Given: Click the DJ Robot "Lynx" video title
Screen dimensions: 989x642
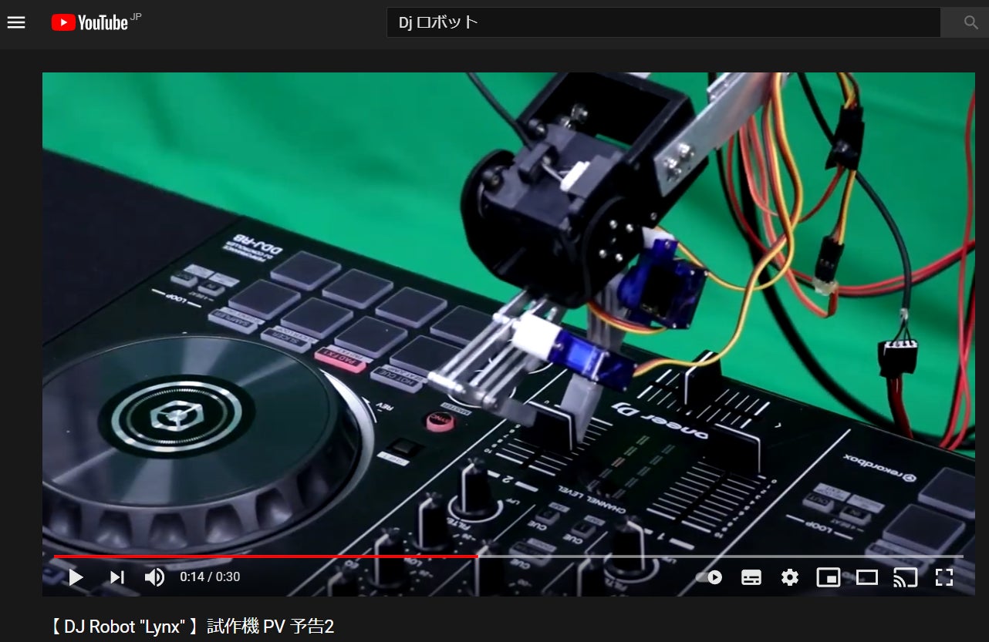Looking at the screenshot, I should click(x=192, y=626).
